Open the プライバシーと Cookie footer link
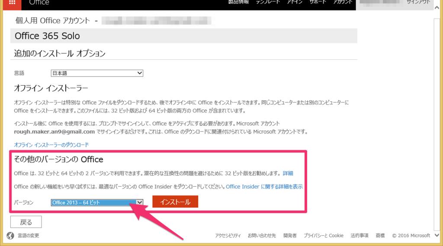Screen dimensions: 443x246 324,236
